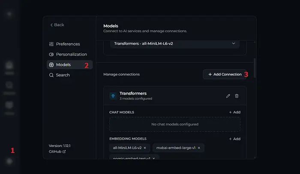Viewport: 300px width, 174px height.
Task: Click the Add Connection button
Action: click(x=225, y=74)
